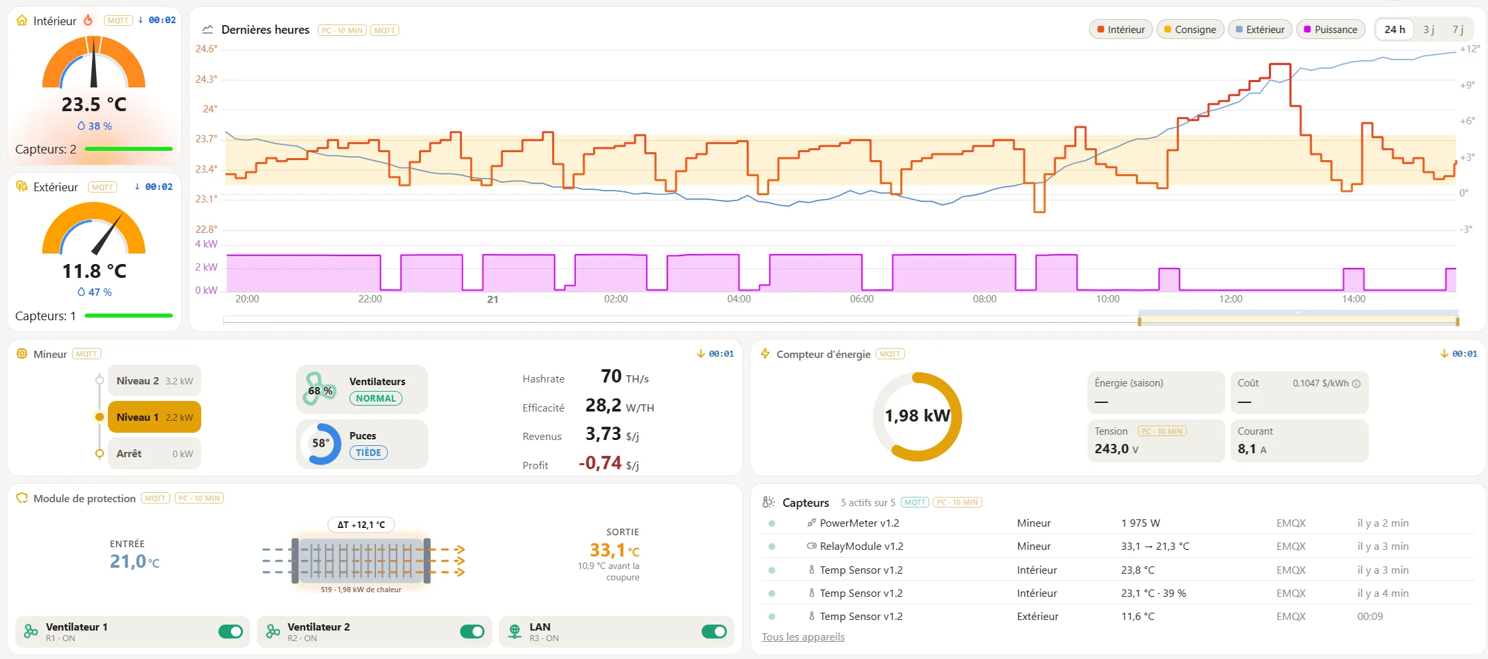
Task: Click the RelayModule v1.2 relay icon
Action: click(x=812, y=546)
